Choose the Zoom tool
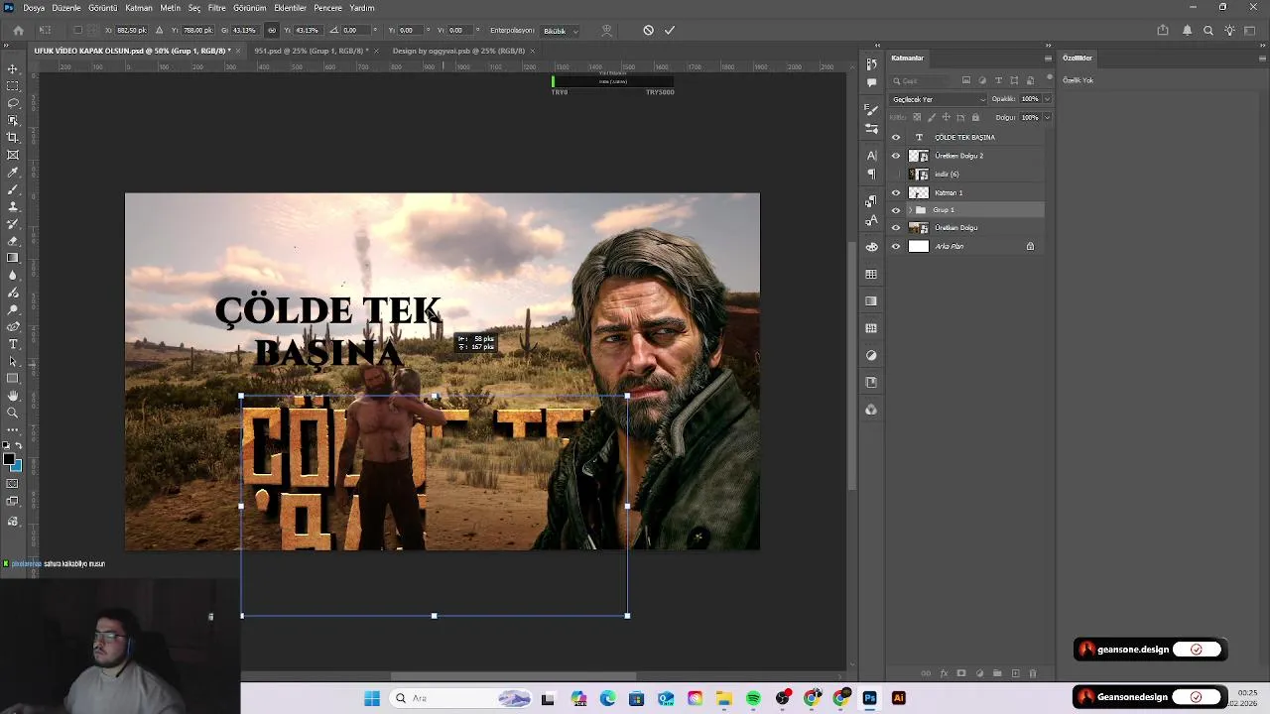This screenshot has width=1270, height=714. click(x=13, y=413)
